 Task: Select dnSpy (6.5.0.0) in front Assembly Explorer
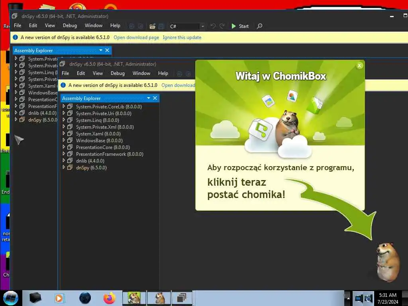tap(91, 168)
